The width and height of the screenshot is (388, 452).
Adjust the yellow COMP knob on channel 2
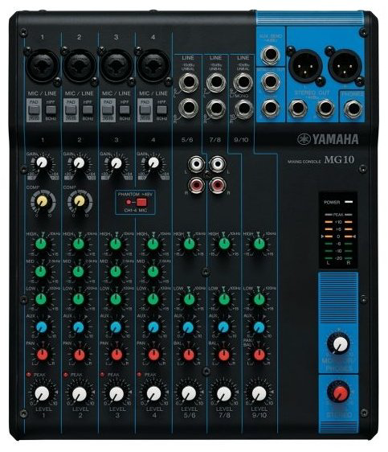pyautogui.click(x=80, y=201)
